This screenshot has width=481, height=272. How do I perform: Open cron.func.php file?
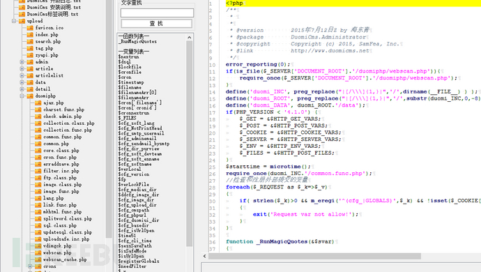(x=60, y=157)
